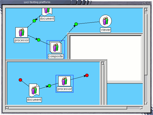The image size is (153, 115).
Task: Click main vertical scrollbar down arrow
Action: tap(146, 103)
